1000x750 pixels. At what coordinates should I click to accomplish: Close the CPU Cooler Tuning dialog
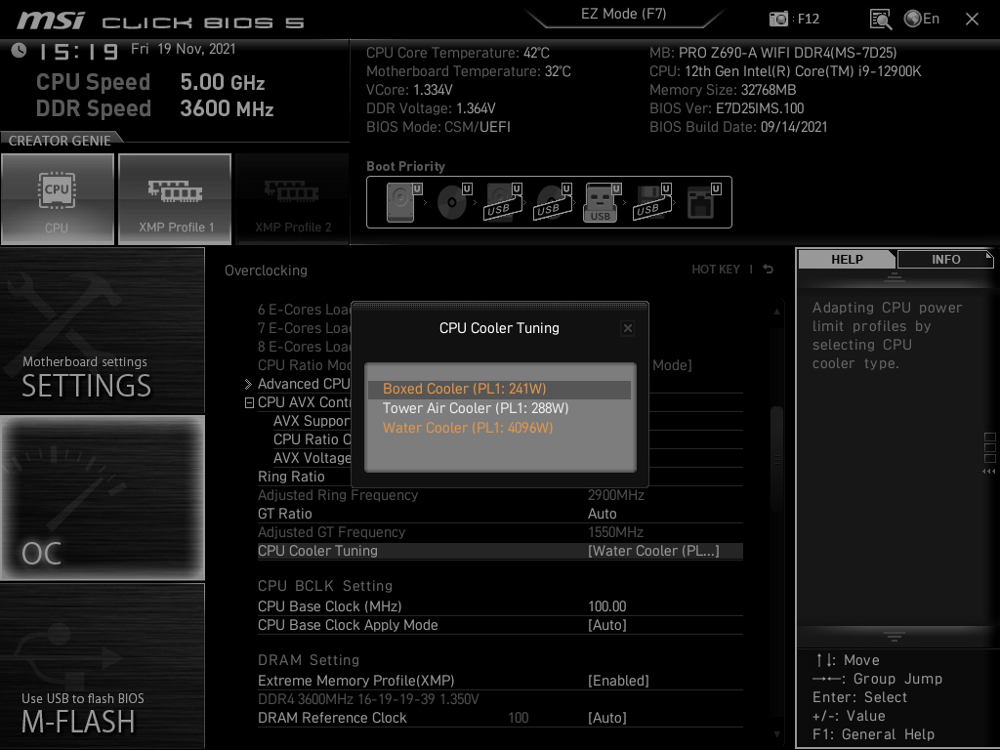coord(628,328)
